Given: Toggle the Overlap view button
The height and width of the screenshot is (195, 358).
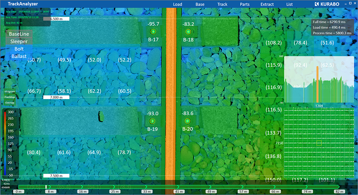Looking at the screenshot, I should (x=10, y=102).
